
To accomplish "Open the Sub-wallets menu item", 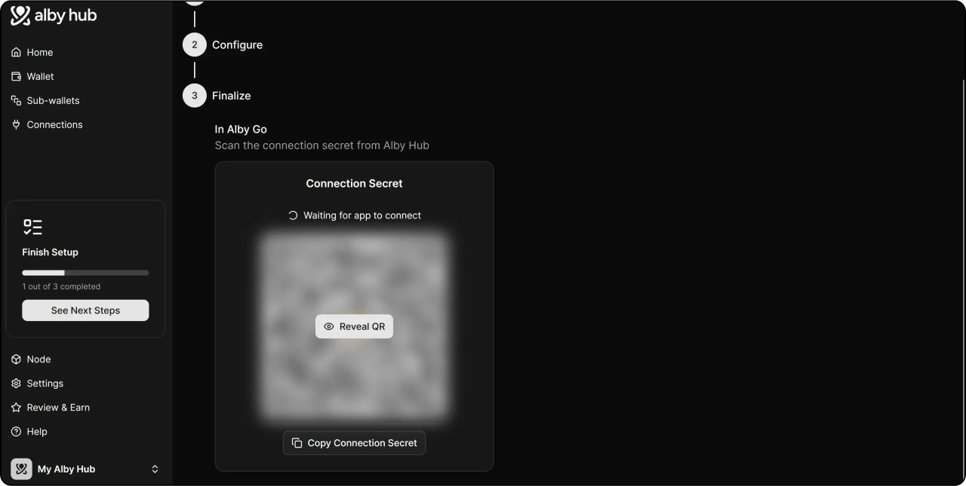I will pyautogui.click(x=53, y=101).
